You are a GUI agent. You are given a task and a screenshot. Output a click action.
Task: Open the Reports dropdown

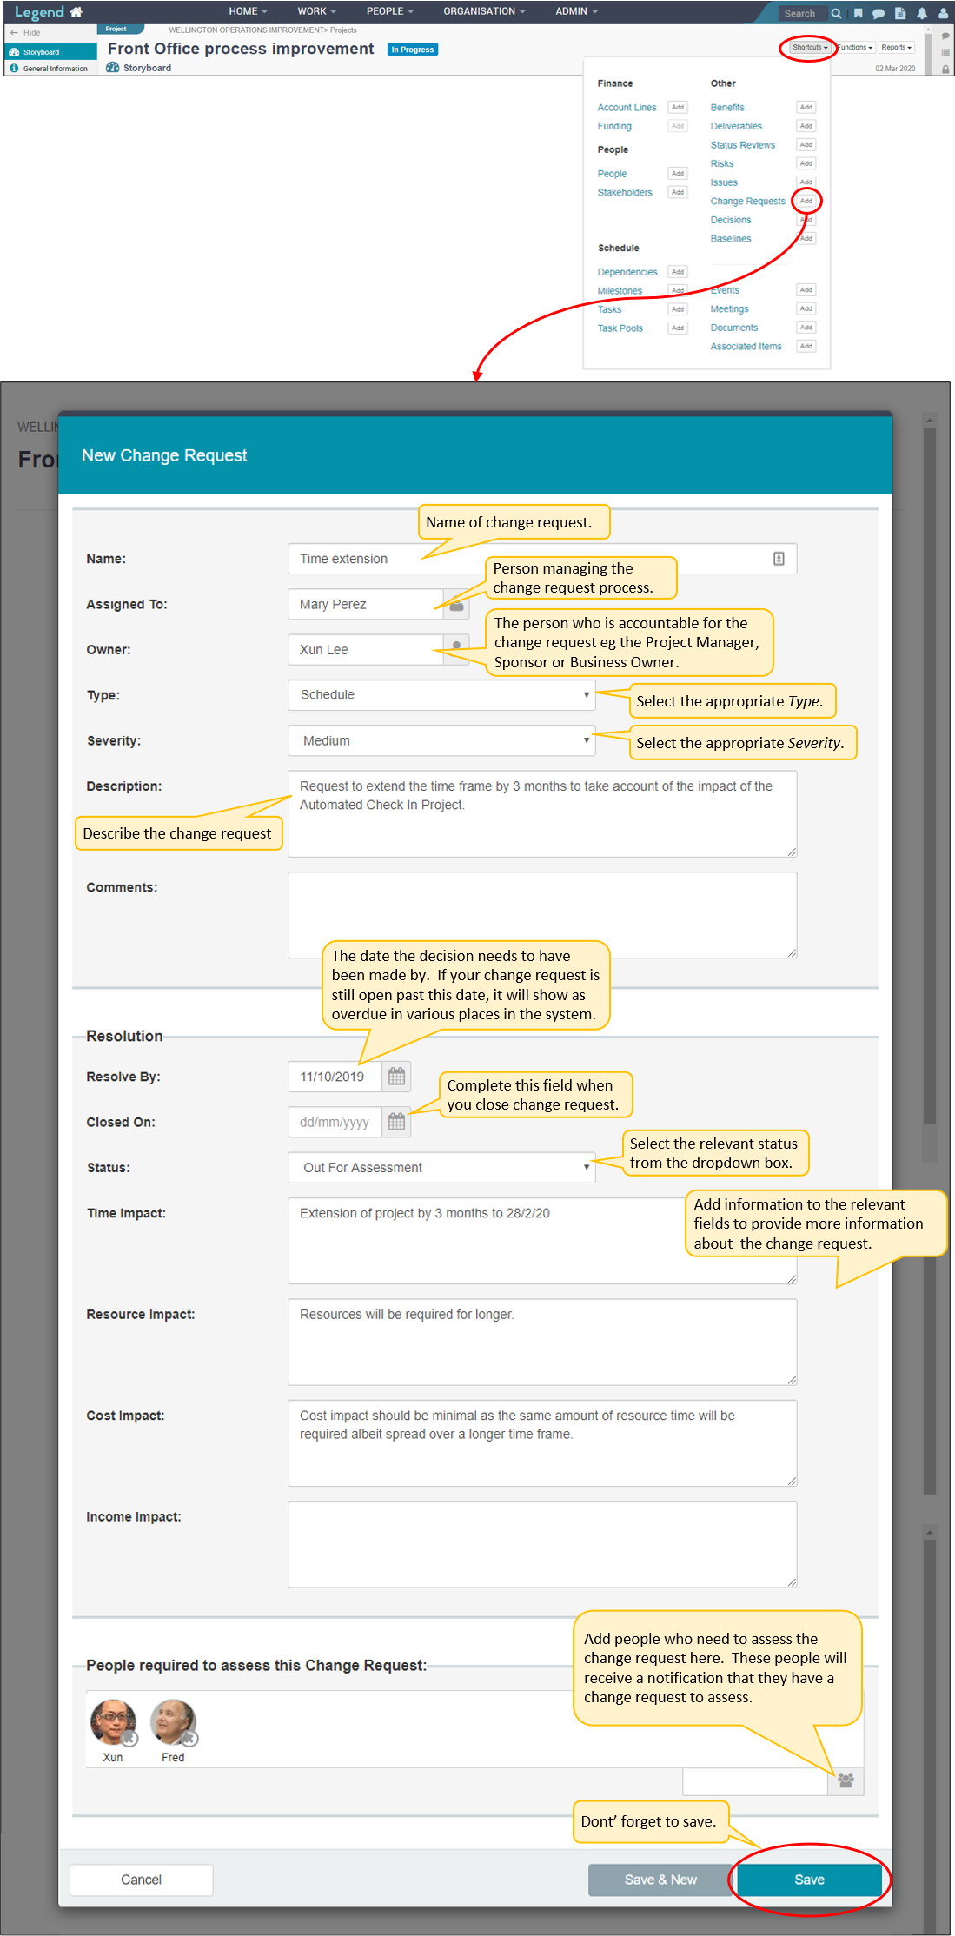896,48
